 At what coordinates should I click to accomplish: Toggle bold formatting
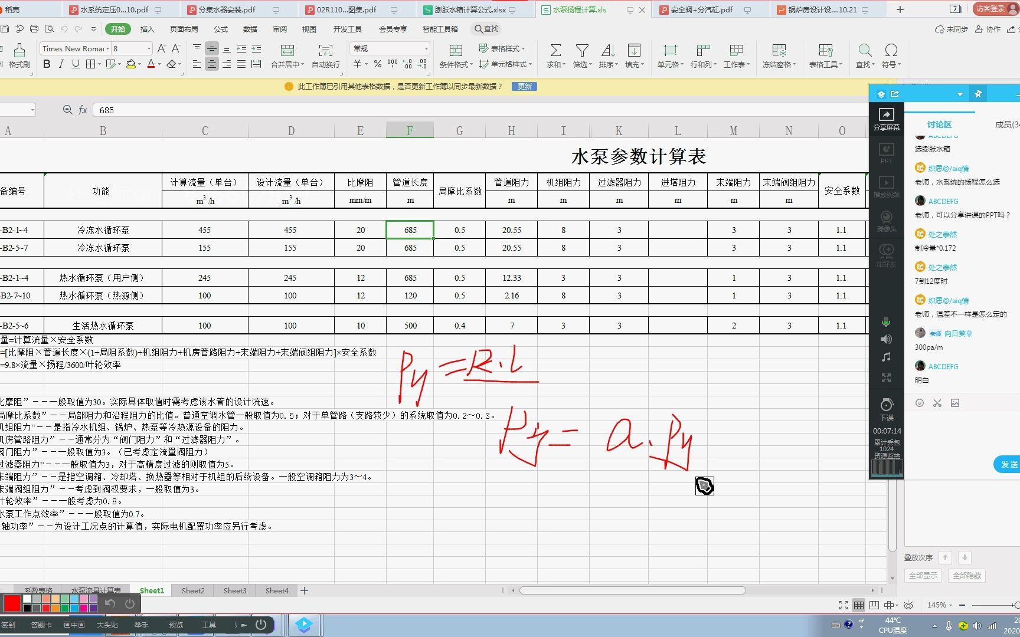tap(47, 64)
